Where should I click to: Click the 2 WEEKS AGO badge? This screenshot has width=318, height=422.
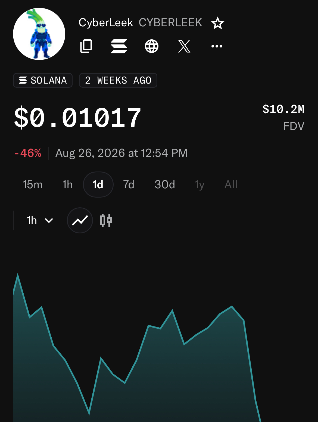tap(118, 80)
